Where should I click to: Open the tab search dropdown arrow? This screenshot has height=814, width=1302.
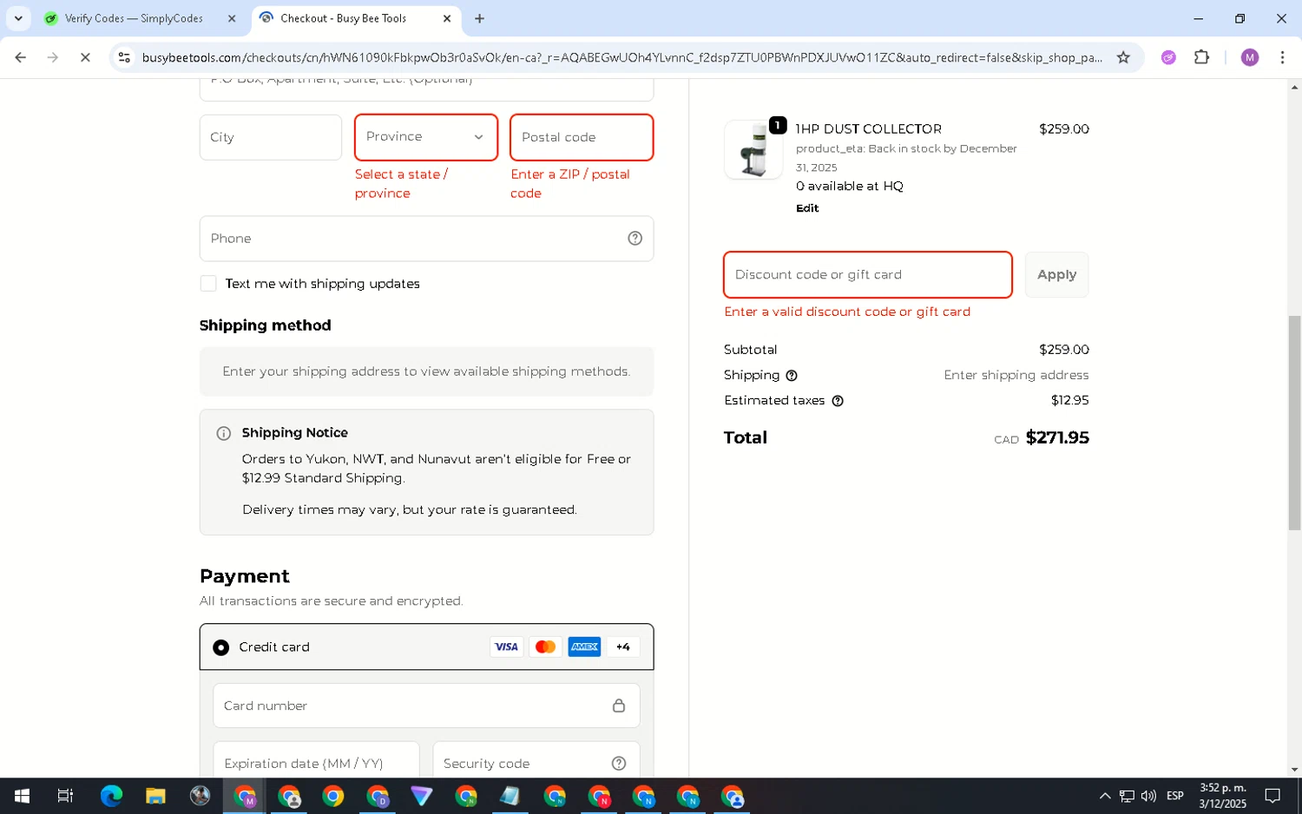(x=18, y=18)
